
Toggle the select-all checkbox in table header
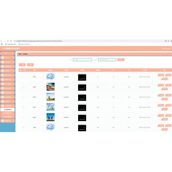tap(21, 70)
